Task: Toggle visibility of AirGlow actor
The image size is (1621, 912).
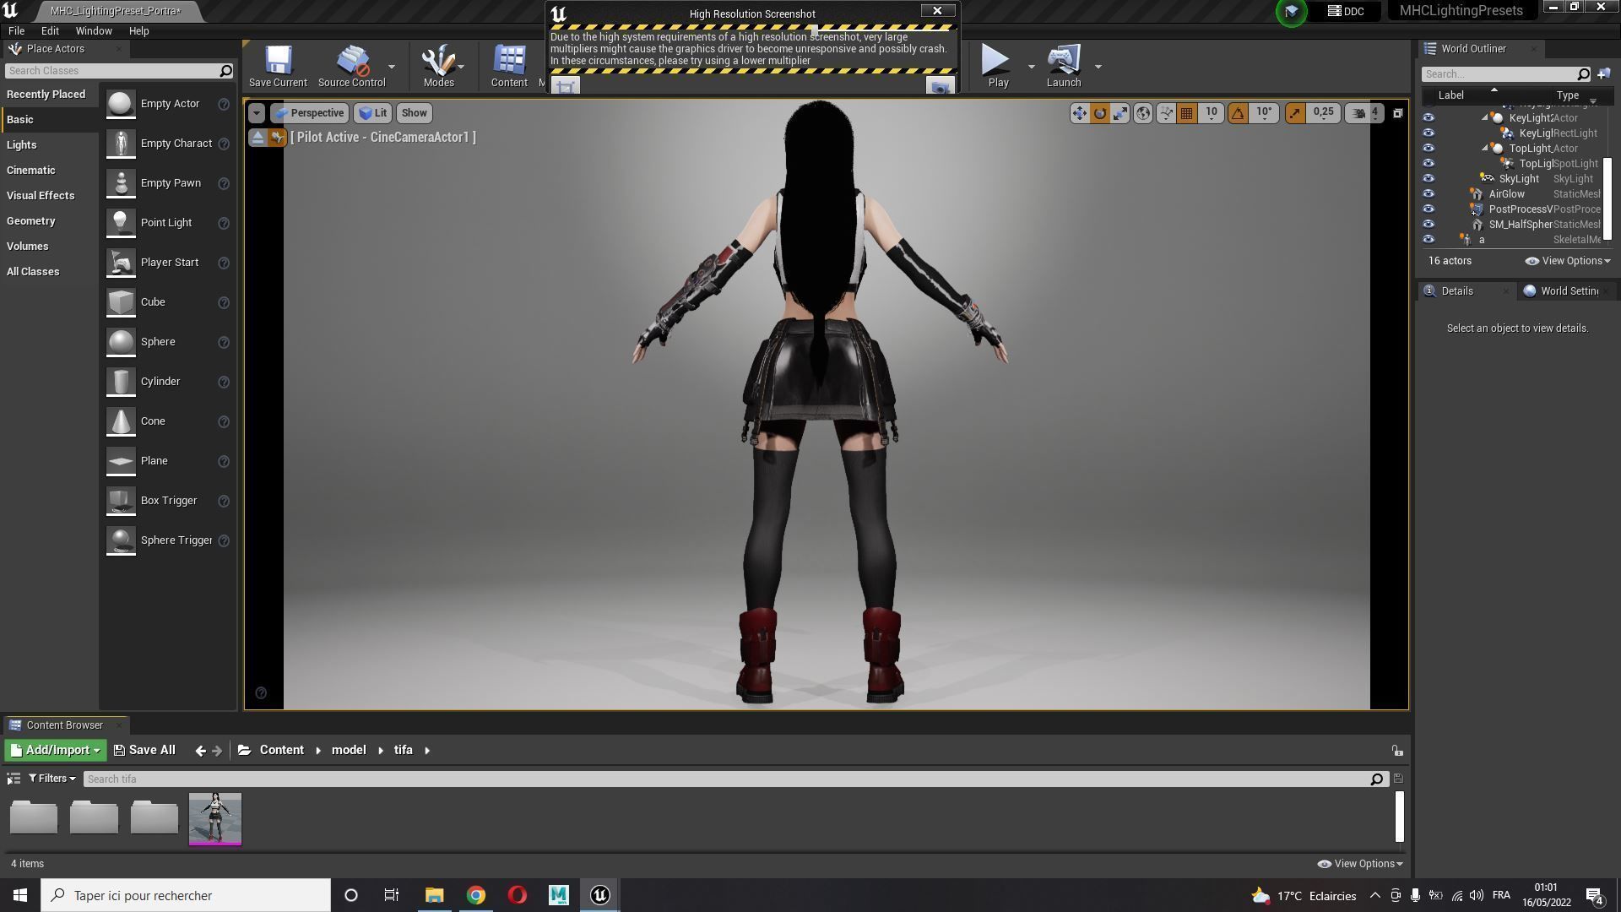Action: tap(1429, 194)
